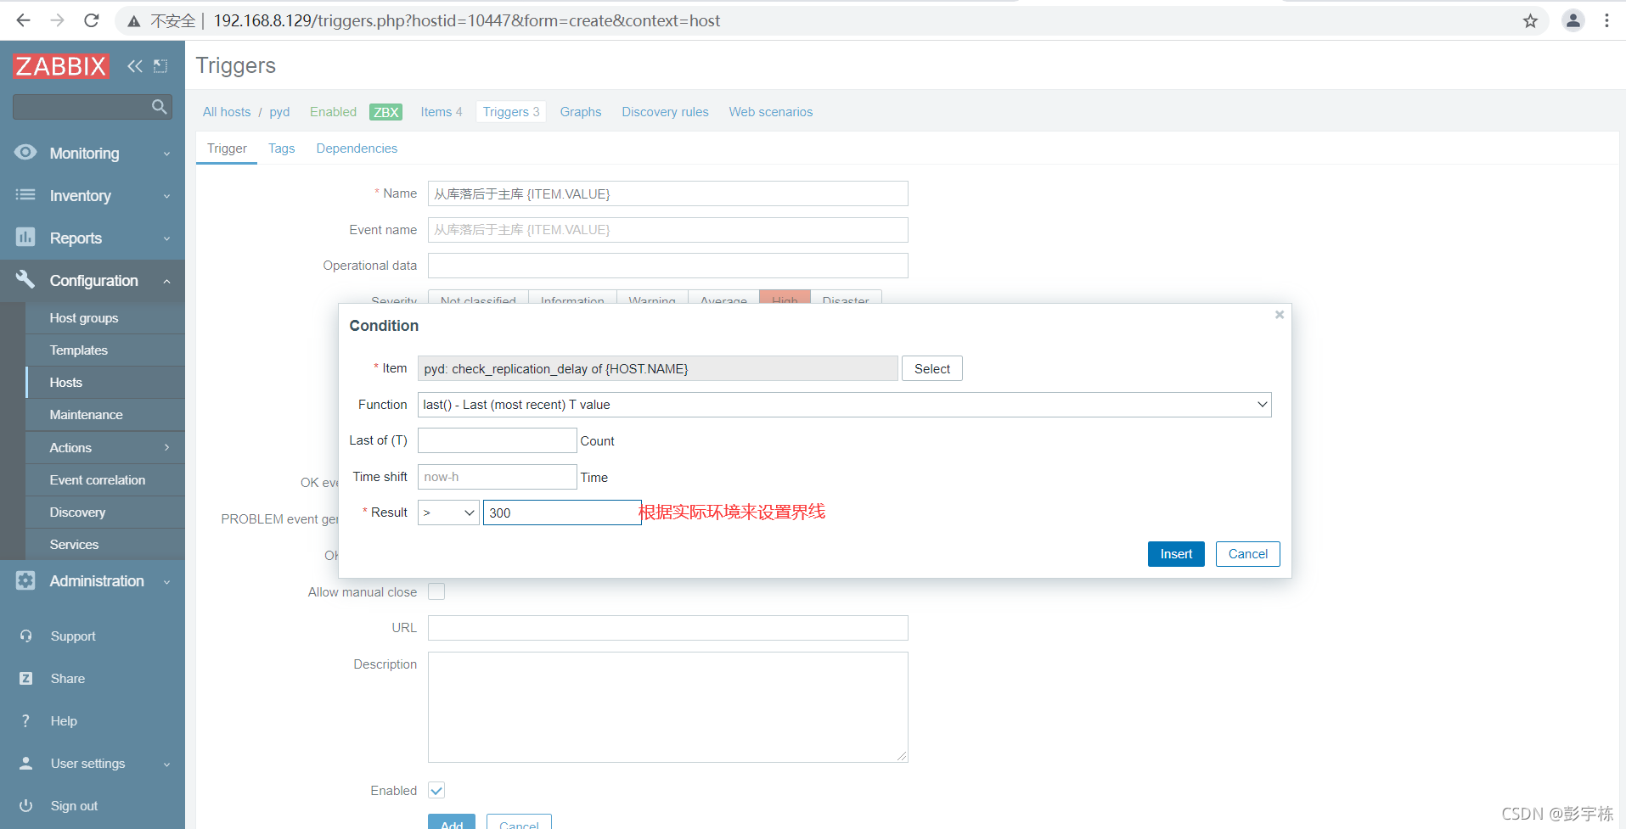Click the ZABBIX logo
Image resolution: width=1626 pixels, height=829 pixels.
(61, 66)
